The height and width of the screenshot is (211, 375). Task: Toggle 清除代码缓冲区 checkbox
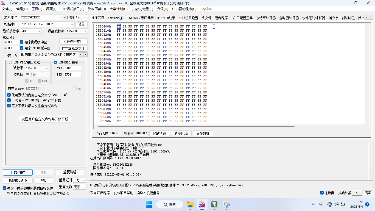tap(22, 42)
